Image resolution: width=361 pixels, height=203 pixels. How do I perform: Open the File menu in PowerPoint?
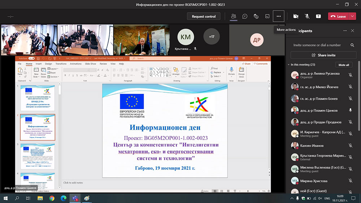19,64
